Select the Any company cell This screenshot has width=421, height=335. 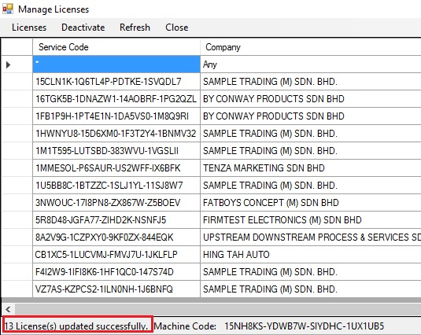pyautogui.click(x=311, y=64)
